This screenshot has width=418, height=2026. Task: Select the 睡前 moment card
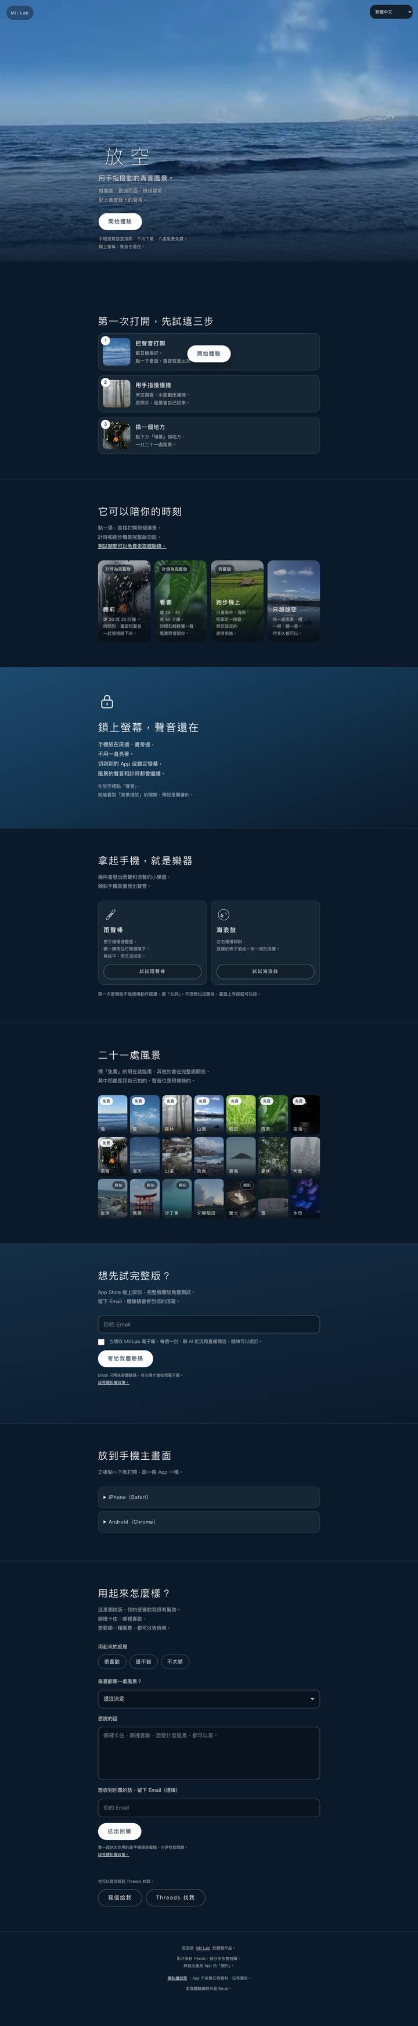(x=124, y=601)
